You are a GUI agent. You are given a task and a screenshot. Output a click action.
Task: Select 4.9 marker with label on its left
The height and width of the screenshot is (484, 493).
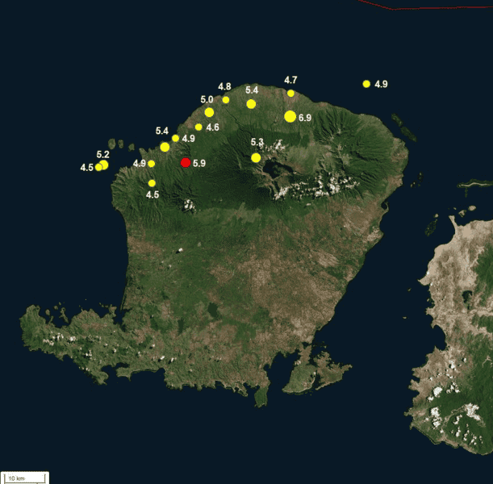click(x=151, y=164)
